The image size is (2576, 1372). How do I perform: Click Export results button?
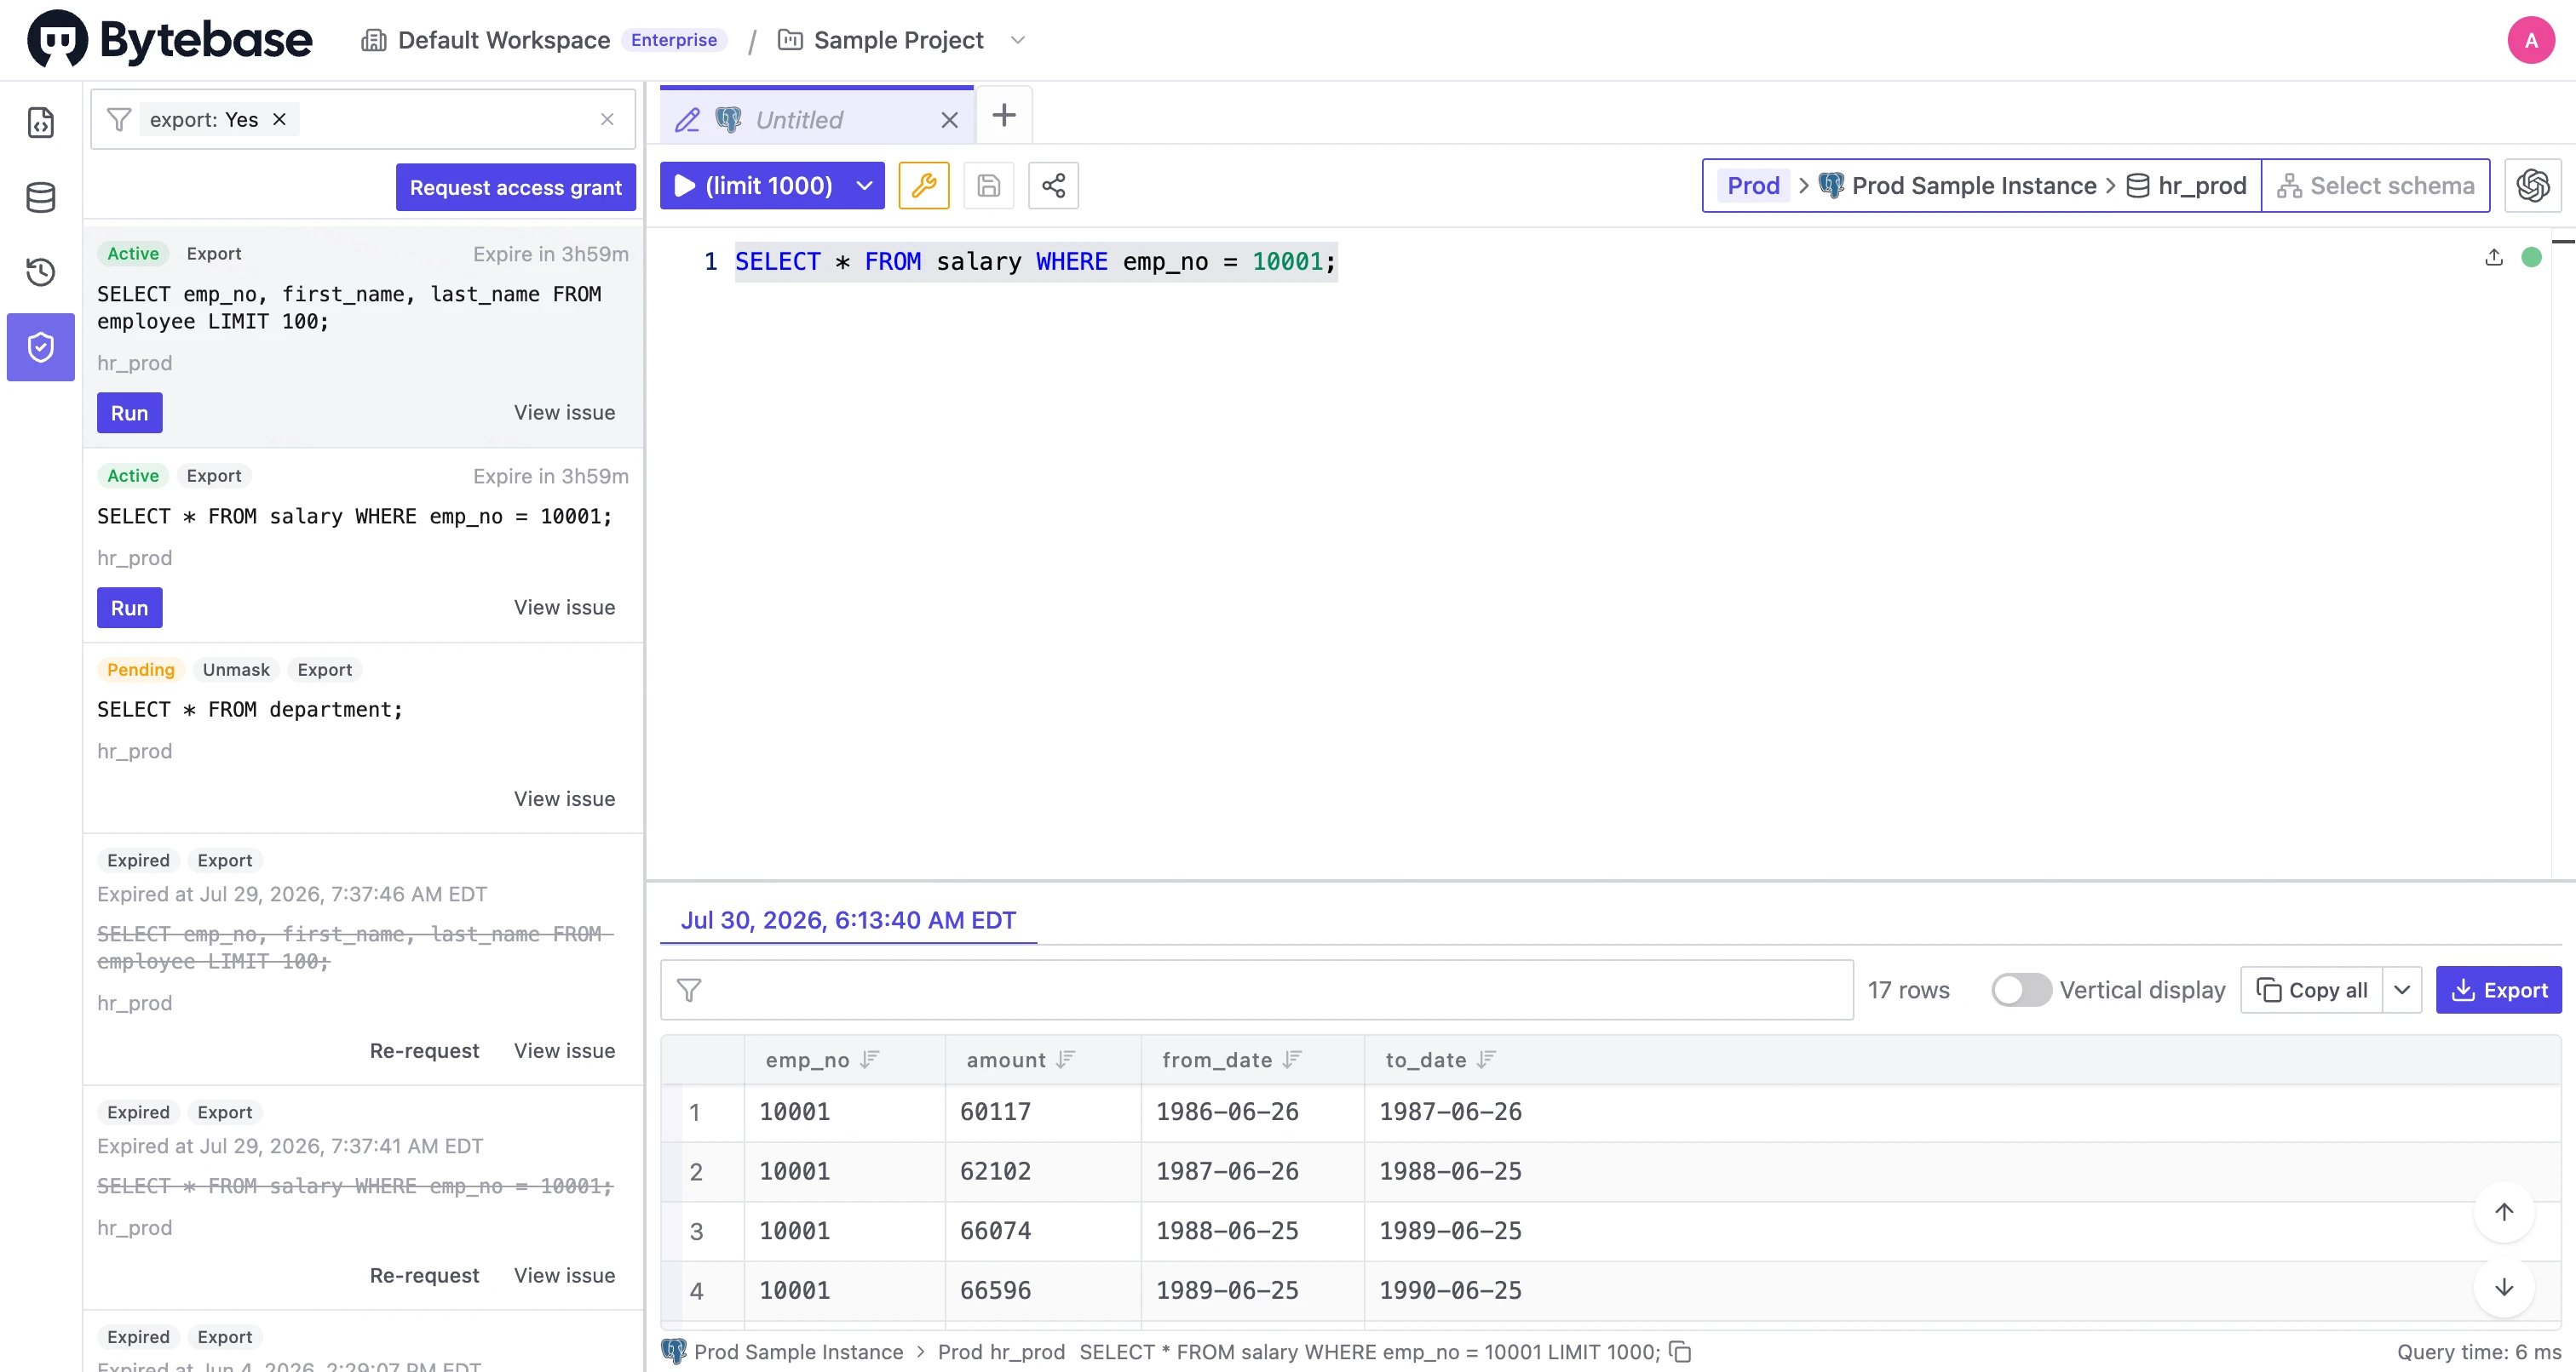[2498, 989]
